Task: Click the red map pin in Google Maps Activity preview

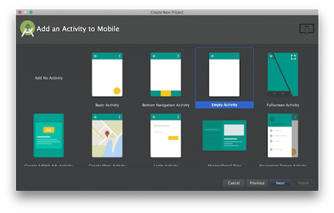Action: click(x=108, y=134)
